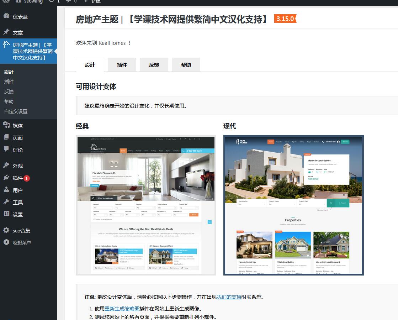
Task: Select the 现代 modern design thumbnail
Action: click(293, 205)
